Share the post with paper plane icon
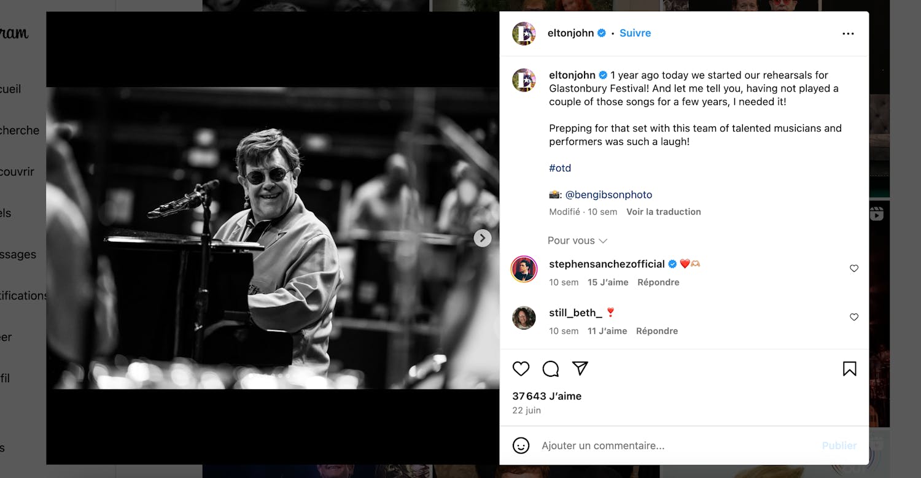921x478 pixels. pyautogui.click(x=580, y=368)
